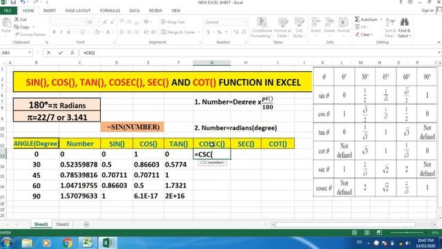Click the horizontal scrollbar
The width and height of the screenshot is (442, 249).
tap(345, 224)
